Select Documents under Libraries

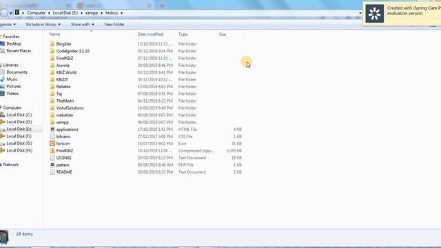17,72
